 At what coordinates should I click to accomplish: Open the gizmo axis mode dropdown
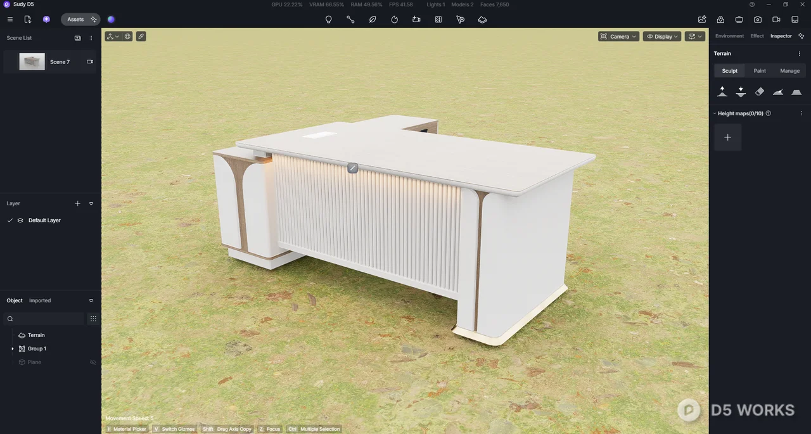pos(113,36)
